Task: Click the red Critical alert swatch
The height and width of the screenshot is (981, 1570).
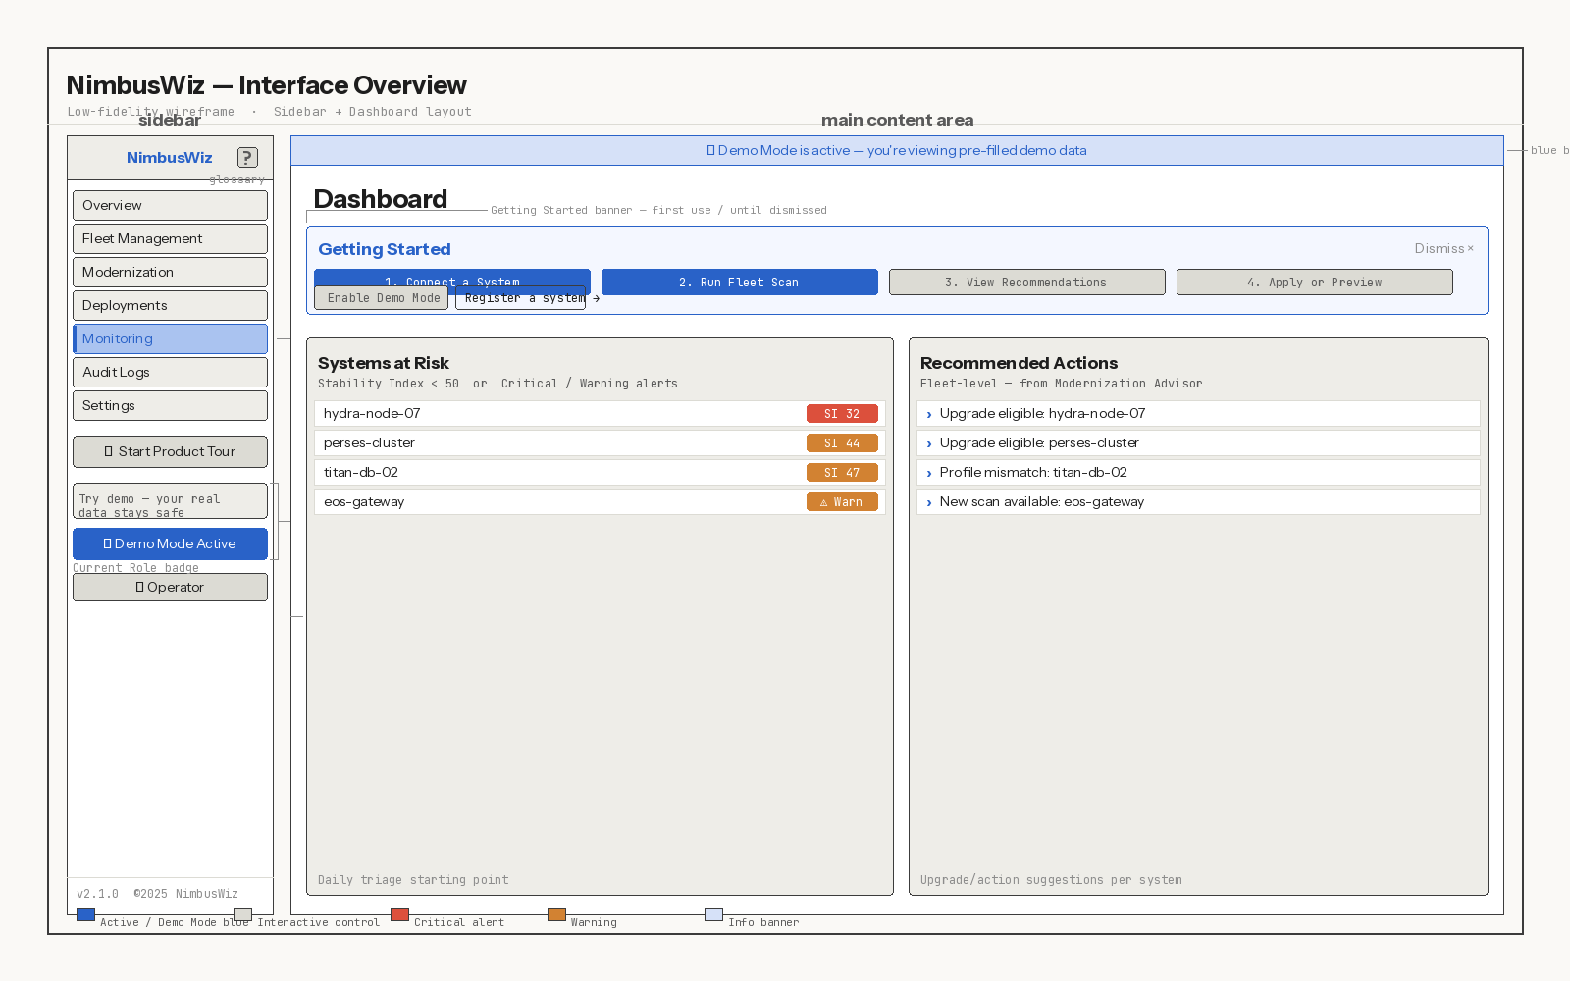Action: pos(400,914)
